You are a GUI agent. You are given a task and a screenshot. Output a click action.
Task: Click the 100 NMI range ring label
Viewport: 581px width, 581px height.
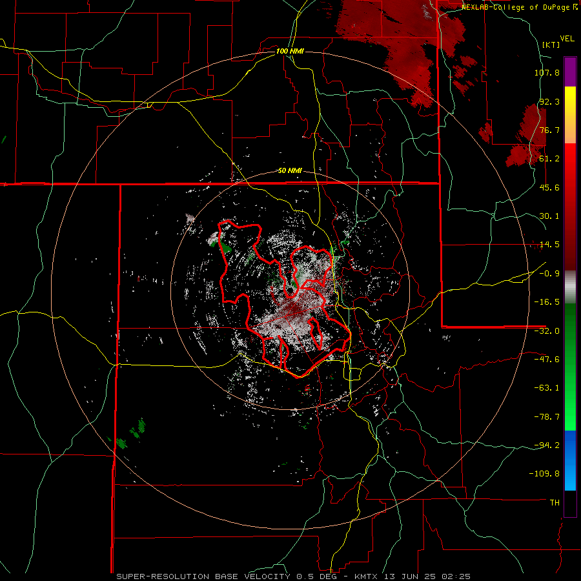pos(290,51)
